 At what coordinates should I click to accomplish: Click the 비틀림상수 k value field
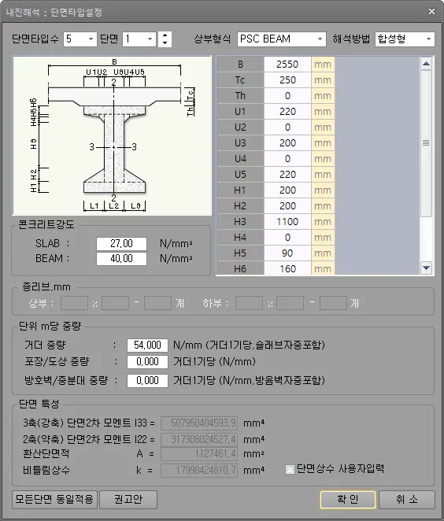click(199, 470)
